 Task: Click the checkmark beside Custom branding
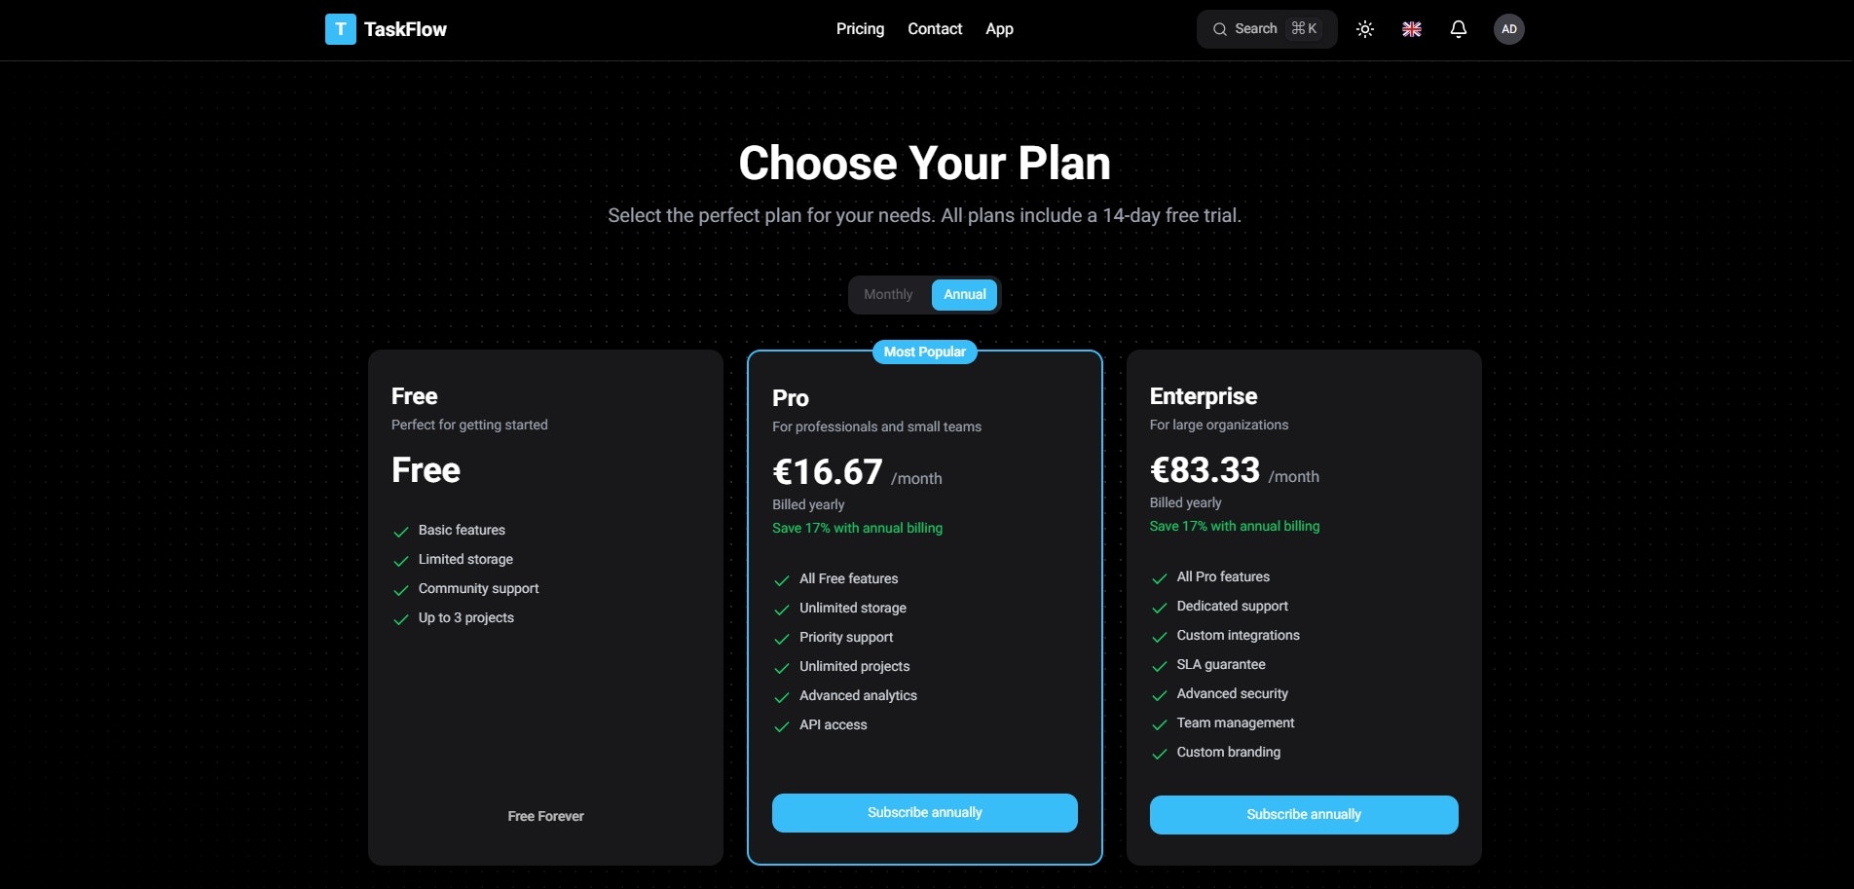(x=1160, y=754)
